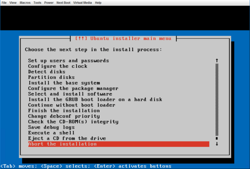Choose Install the base system

(x=64, y=83)
